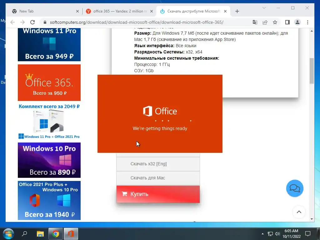This screenshot has height=240, width=320.
Task: Open Chrome's three-dot menu
Action: pos(307,22)
